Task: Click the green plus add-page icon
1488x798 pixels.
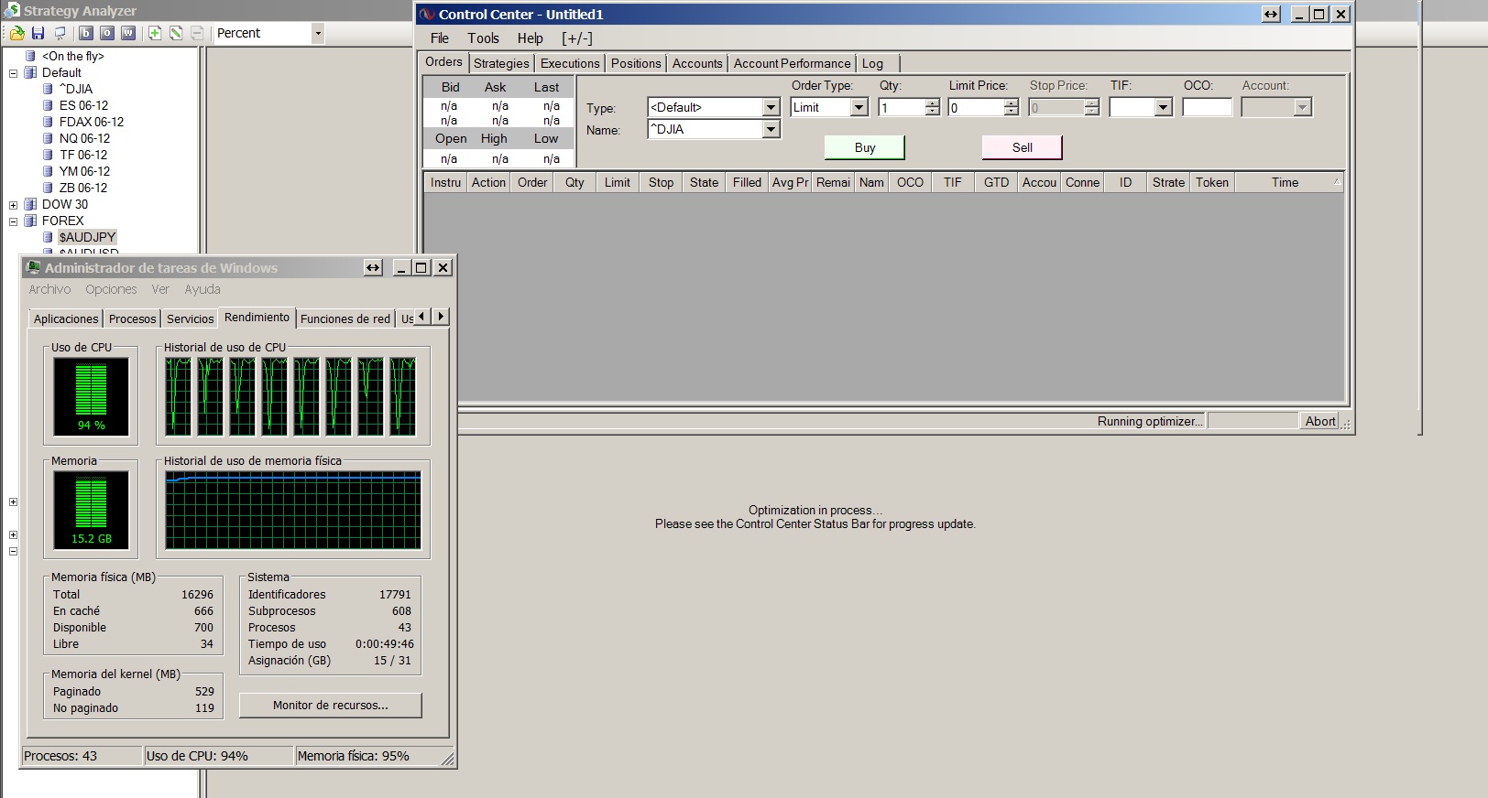Action: tap(155, 33)
